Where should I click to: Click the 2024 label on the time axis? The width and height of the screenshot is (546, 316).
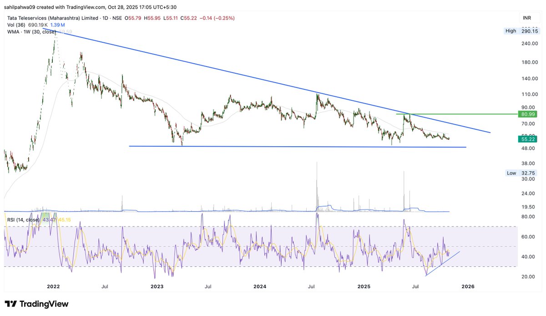(x=260, y=286)
